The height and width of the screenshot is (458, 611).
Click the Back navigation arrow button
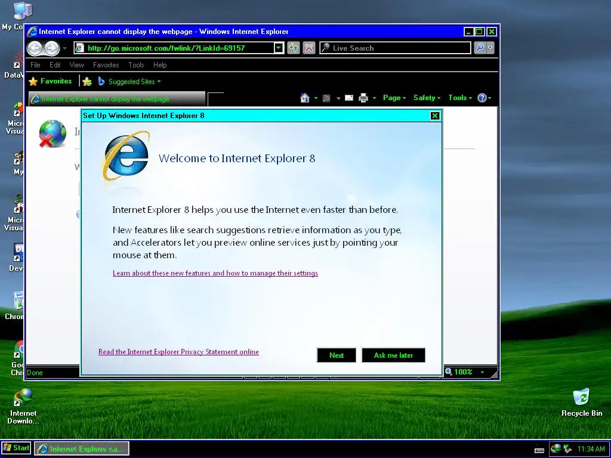pyautogui.click(x=35, y=48)
